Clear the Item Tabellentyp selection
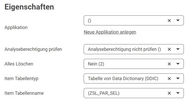 point(169,79)
